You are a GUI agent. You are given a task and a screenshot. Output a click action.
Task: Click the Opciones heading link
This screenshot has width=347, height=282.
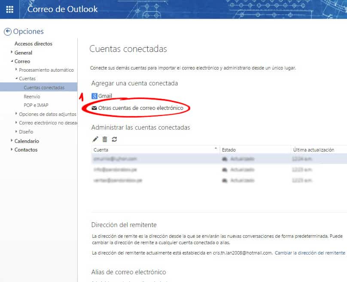[x=28, y=31]
